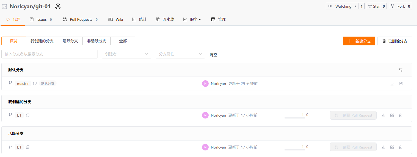Expand the 服务 dropdown menu
This screenshot has width=417, height=157.
coord(192,19)
